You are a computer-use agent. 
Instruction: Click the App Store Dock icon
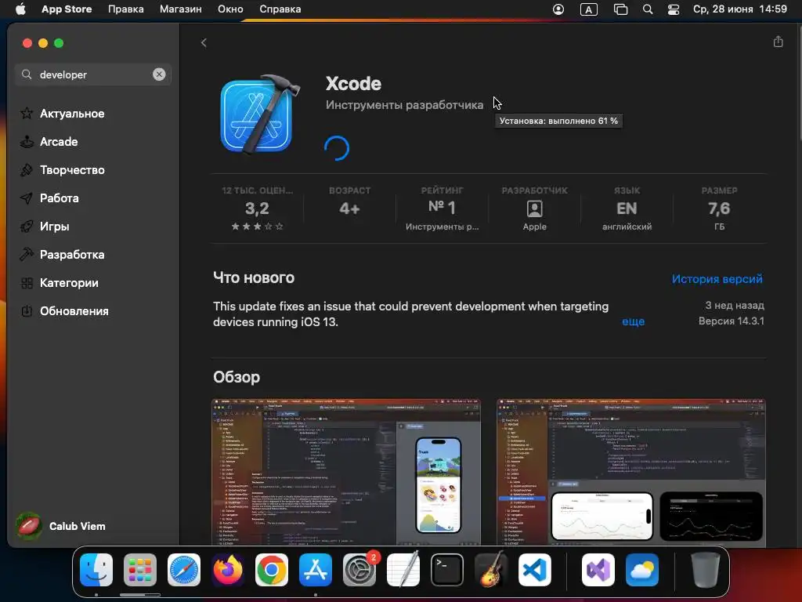tap(316, 570)
